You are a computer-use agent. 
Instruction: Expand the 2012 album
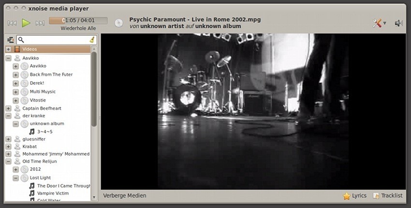[x=16, y=169]
